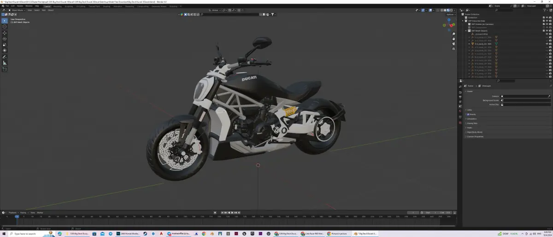Click the Blender logo menu icon
The image size is (553, 237).
click(x=2, y=6)
